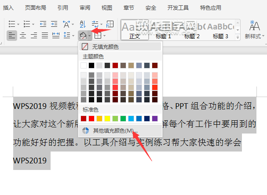Open the 安全 tab

[151, 8]
